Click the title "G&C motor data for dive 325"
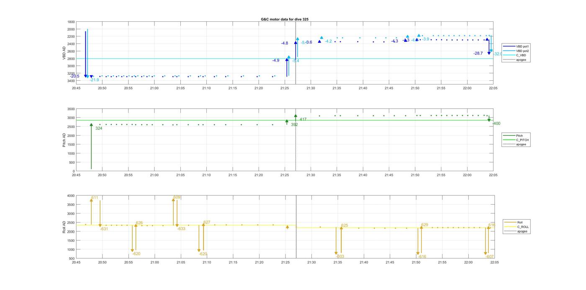 click(x=285, y=19)
